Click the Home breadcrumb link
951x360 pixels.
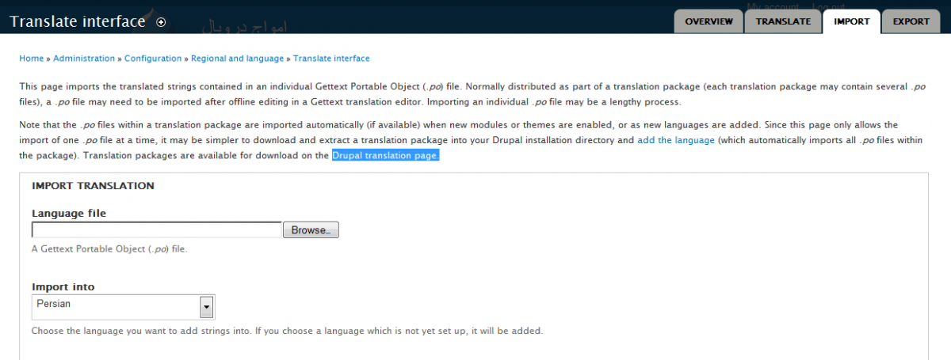(31, 59)
